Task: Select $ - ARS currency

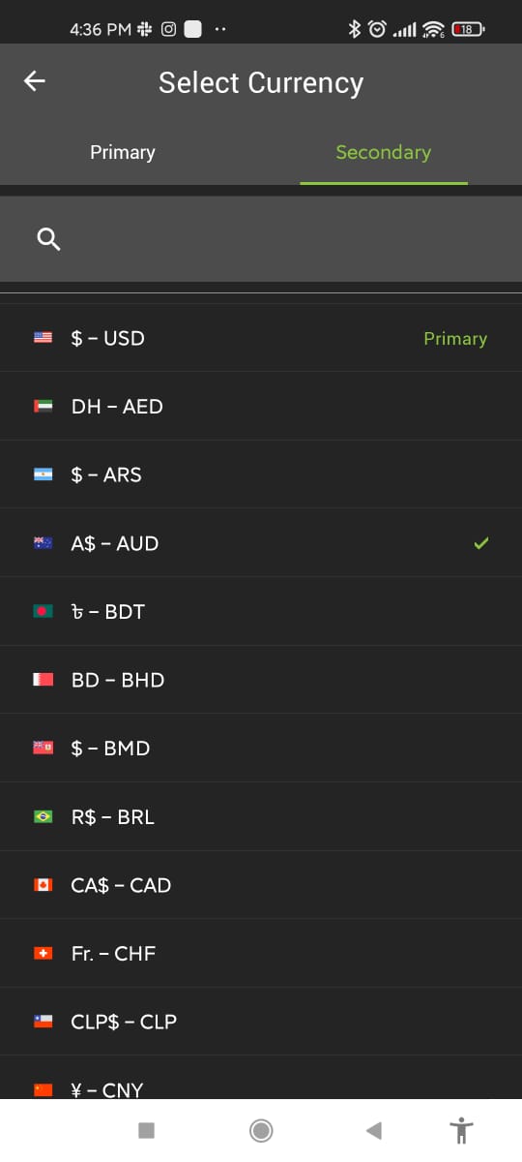Action: point(261,474)
